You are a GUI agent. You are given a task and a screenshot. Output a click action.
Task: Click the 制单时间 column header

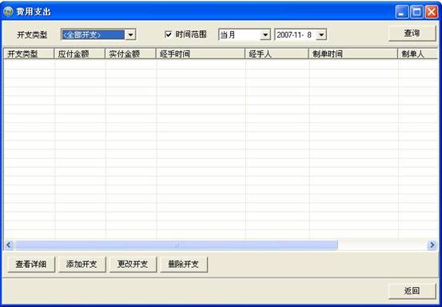[353, 54]
